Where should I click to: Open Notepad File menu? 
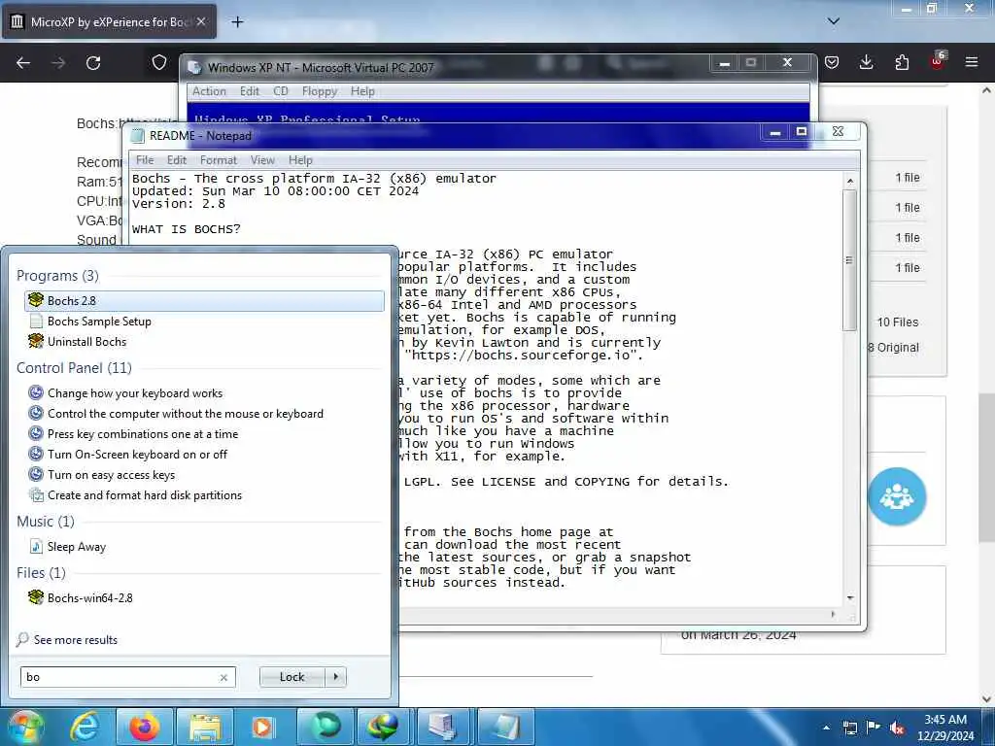(x=145, y=160)
